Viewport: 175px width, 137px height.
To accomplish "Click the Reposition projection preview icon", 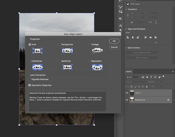I will click(x=97, y=67).
